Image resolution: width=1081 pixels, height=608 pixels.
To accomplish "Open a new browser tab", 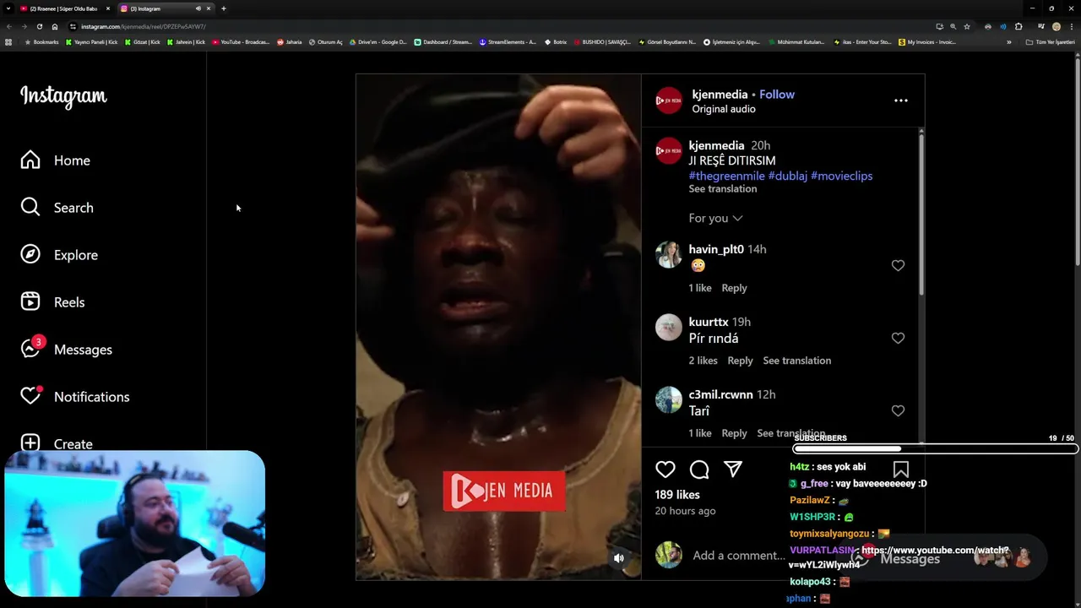I will 224,8.
